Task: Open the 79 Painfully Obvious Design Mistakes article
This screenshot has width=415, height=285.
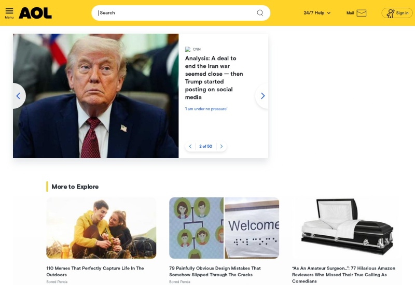Action: 215,271
